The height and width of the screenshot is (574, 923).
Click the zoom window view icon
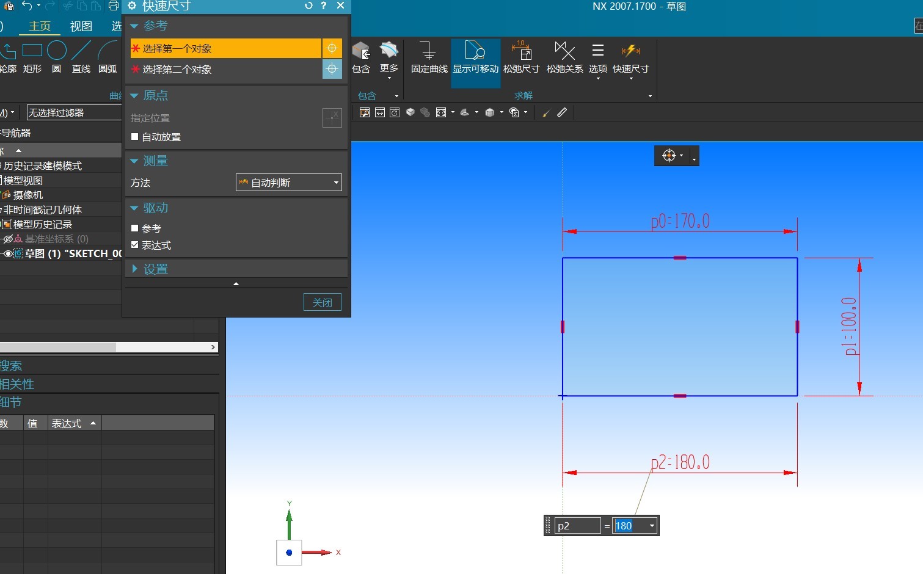pos(365,112)
